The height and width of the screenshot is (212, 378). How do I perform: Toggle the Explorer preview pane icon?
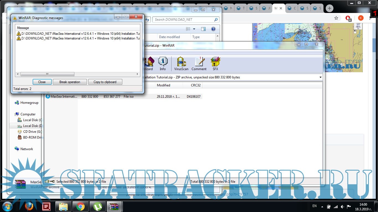[203, 29]
